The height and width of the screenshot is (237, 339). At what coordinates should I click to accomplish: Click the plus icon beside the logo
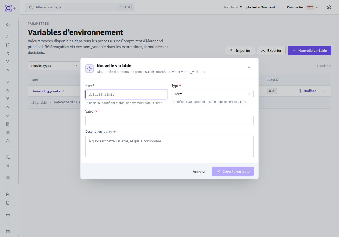click(x=15, y=8)
